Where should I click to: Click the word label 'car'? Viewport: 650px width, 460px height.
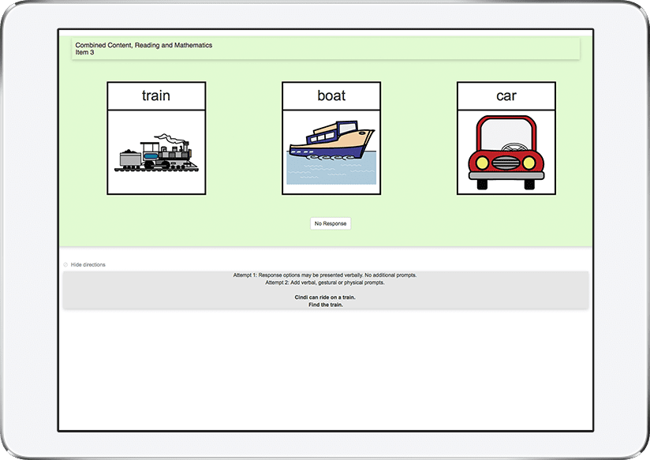(506, 96)
